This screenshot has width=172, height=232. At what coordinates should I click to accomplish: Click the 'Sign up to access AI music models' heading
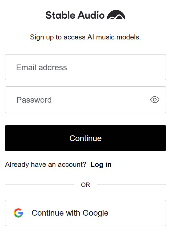pos(85,37)
